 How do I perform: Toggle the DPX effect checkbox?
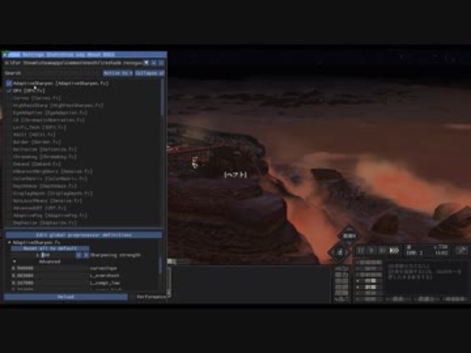[9, 91]
